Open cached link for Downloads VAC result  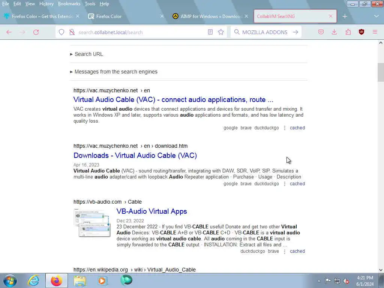coord(297,184)
